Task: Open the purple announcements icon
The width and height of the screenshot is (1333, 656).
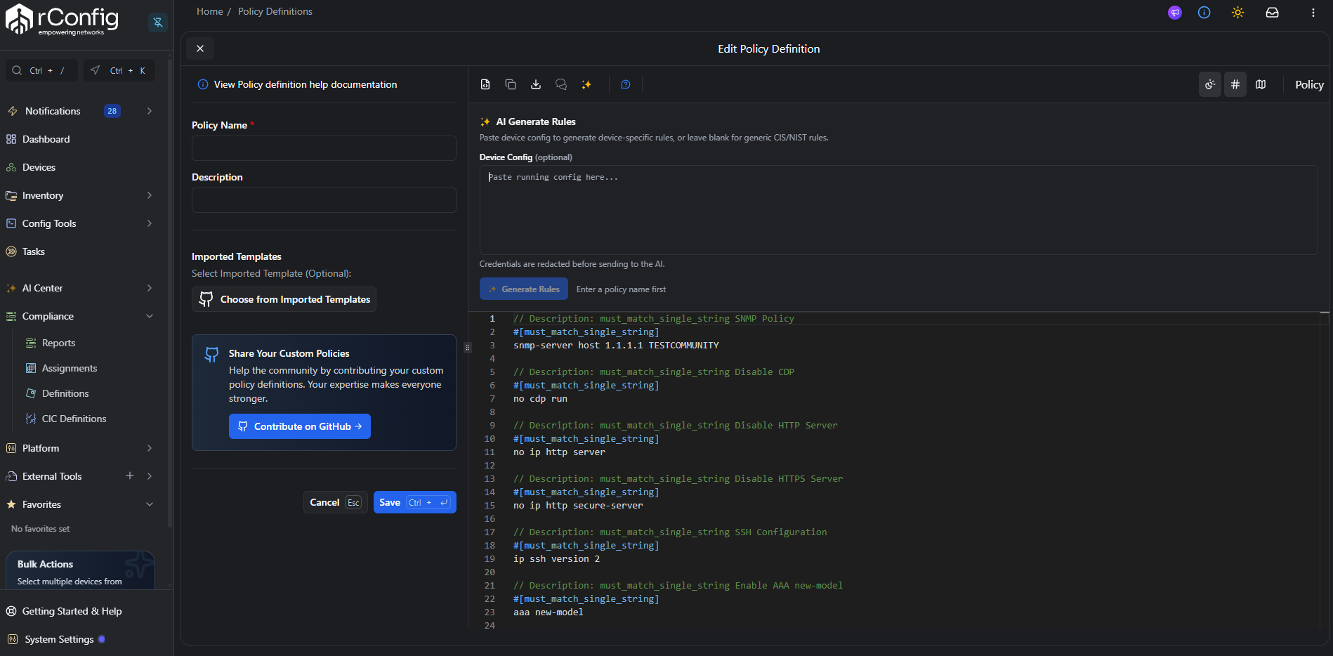Action: [1175, 13]
